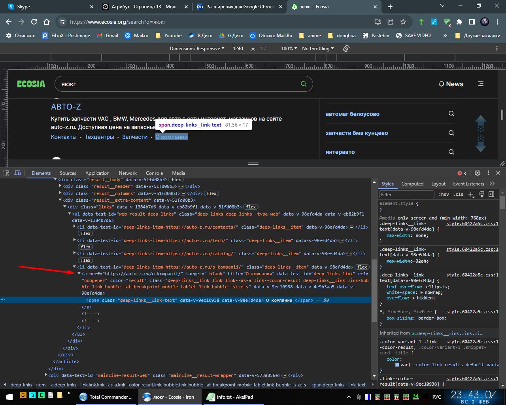Switch to the Network tab
Viewport: 506px width, 405px height.
128,173
